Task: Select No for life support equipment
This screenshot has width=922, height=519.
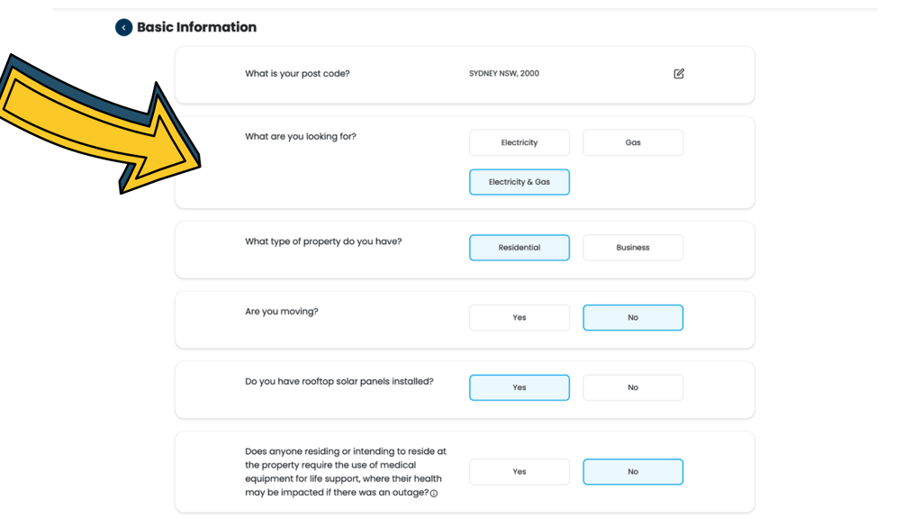Action: tap(633, 472)
